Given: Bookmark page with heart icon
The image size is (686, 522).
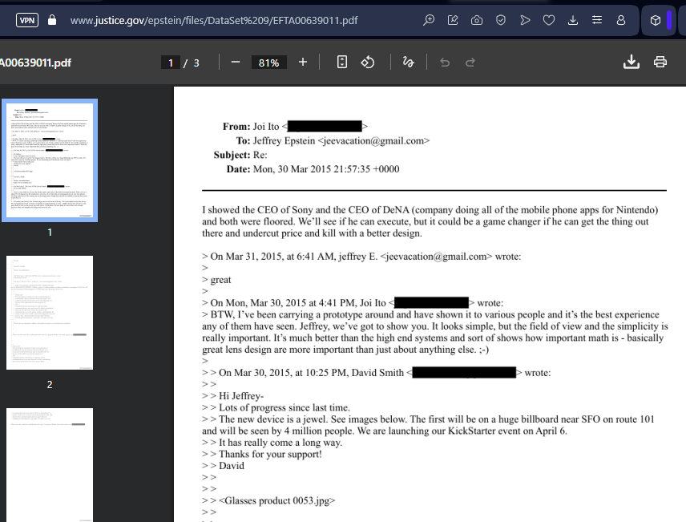Looking at the screenshot, I should 549,20.
